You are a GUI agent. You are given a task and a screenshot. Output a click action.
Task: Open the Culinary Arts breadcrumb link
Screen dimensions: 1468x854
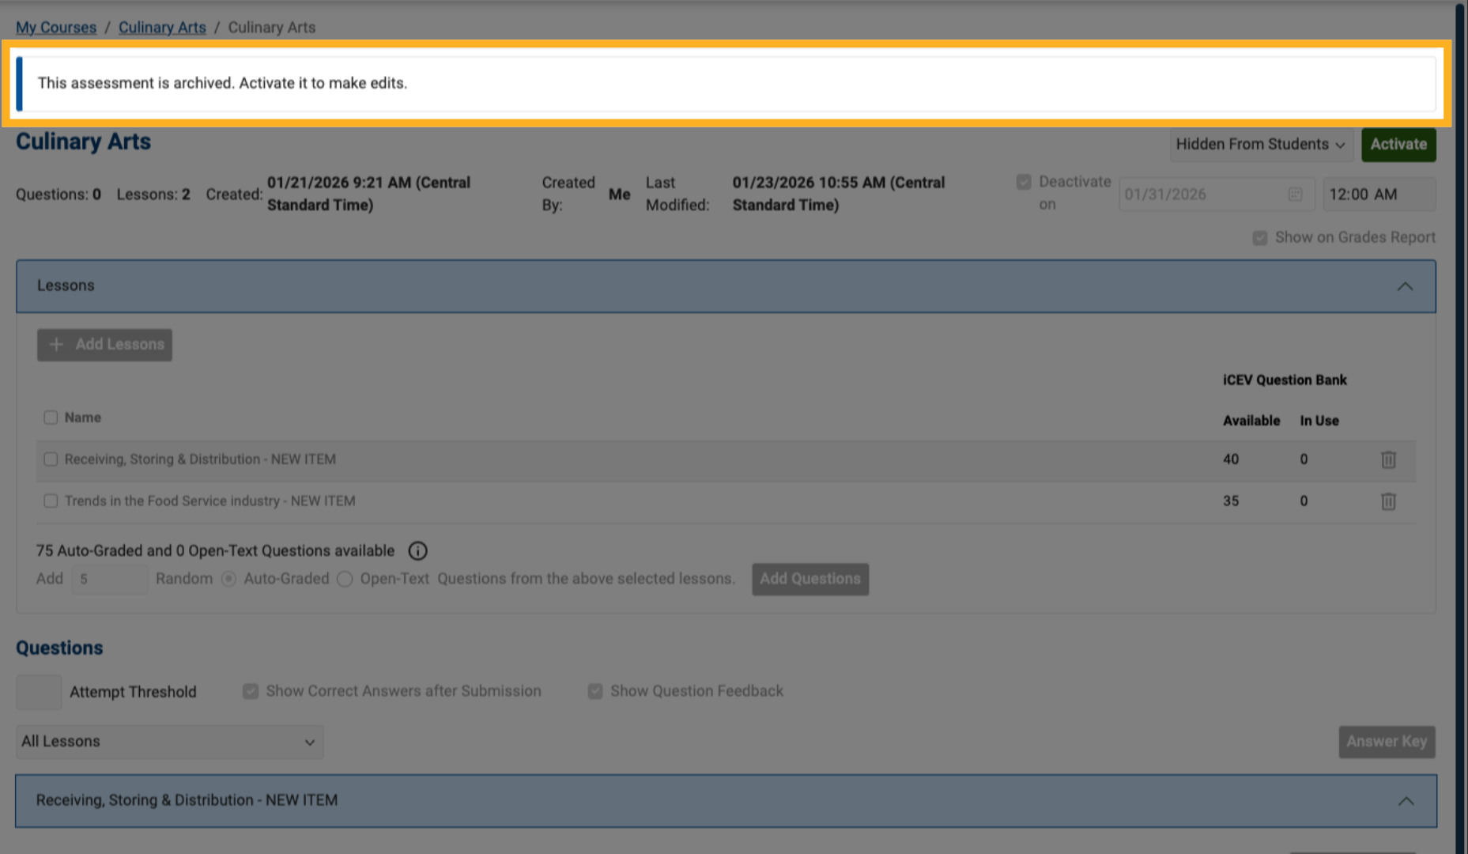162,28
